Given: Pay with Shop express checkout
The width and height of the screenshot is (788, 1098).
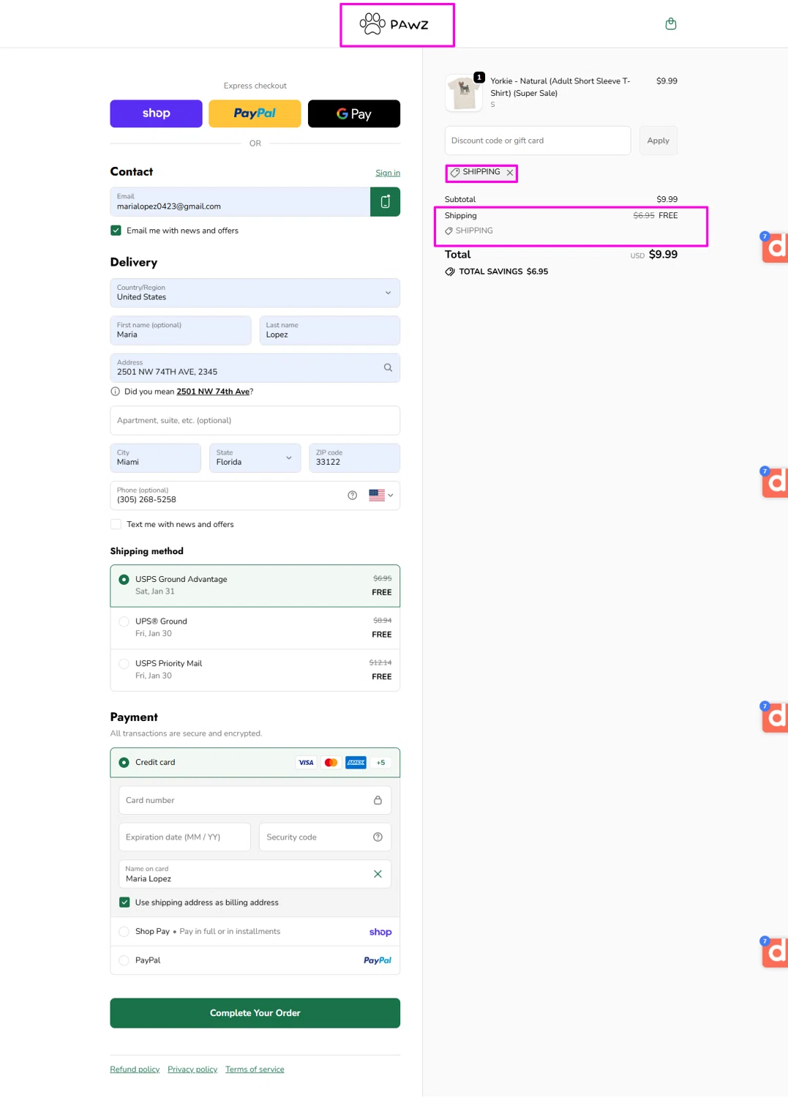Looking at the screenshot, I should [156, 113].
